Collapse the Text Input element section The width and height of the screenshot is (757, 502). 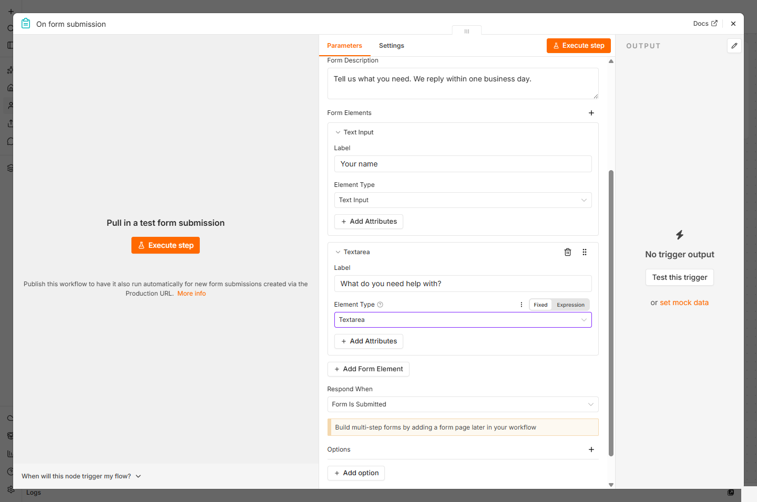click(338, 132)
